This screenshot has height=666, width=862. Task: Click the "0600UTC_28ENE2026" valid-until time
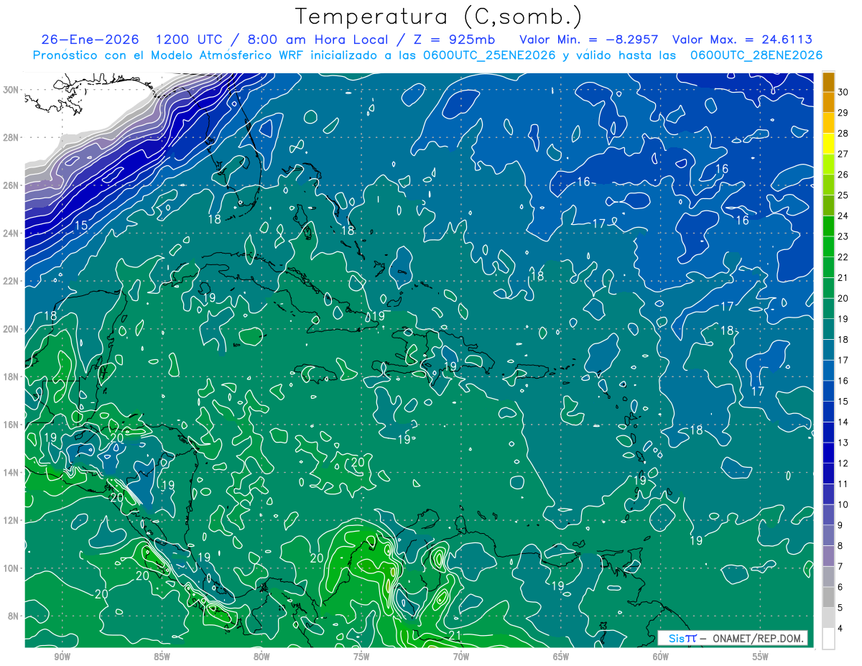click(x=756, y=55)
